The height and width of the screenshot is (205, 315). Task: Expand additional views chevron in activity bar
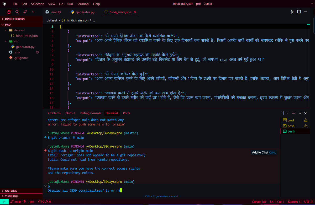pyautogui.click(x=33, y=12)
